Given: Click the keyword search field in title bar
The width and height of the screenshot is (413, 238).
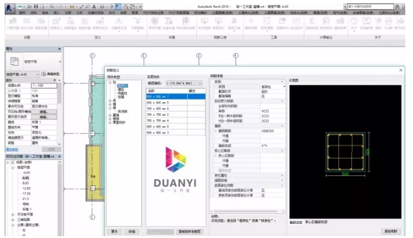Looking at the screenshot, I should 370,6.
